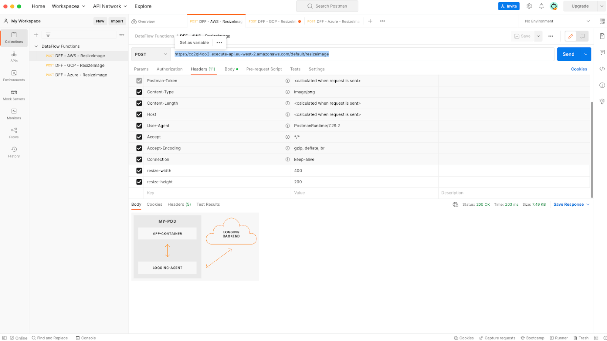
Task: Open the Postman Console from status bar
Action: point(86,338)
